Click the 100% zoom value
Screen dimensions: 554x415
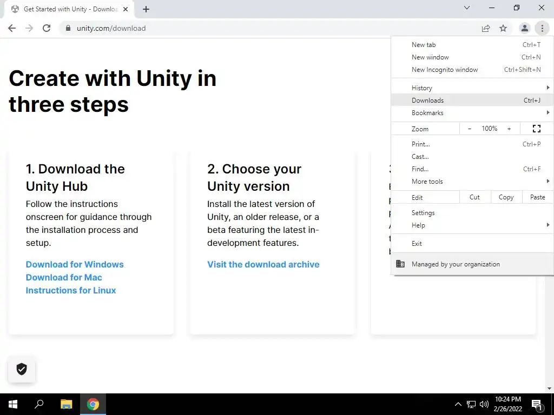tap(489, 129)
